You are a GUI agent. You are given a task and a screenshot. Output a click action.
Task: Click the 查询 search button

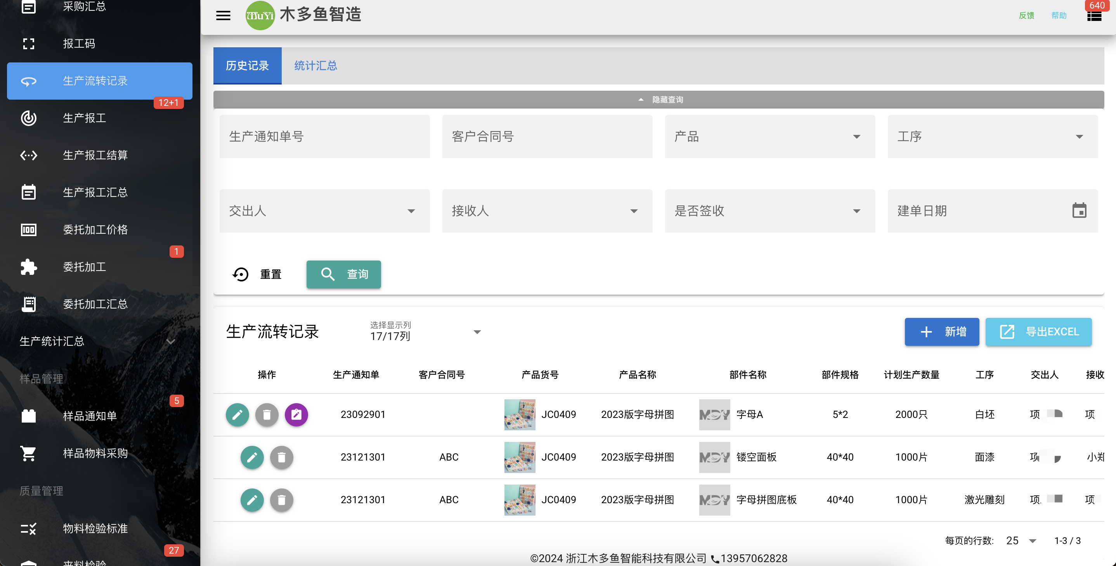click(x=343, y=274)
